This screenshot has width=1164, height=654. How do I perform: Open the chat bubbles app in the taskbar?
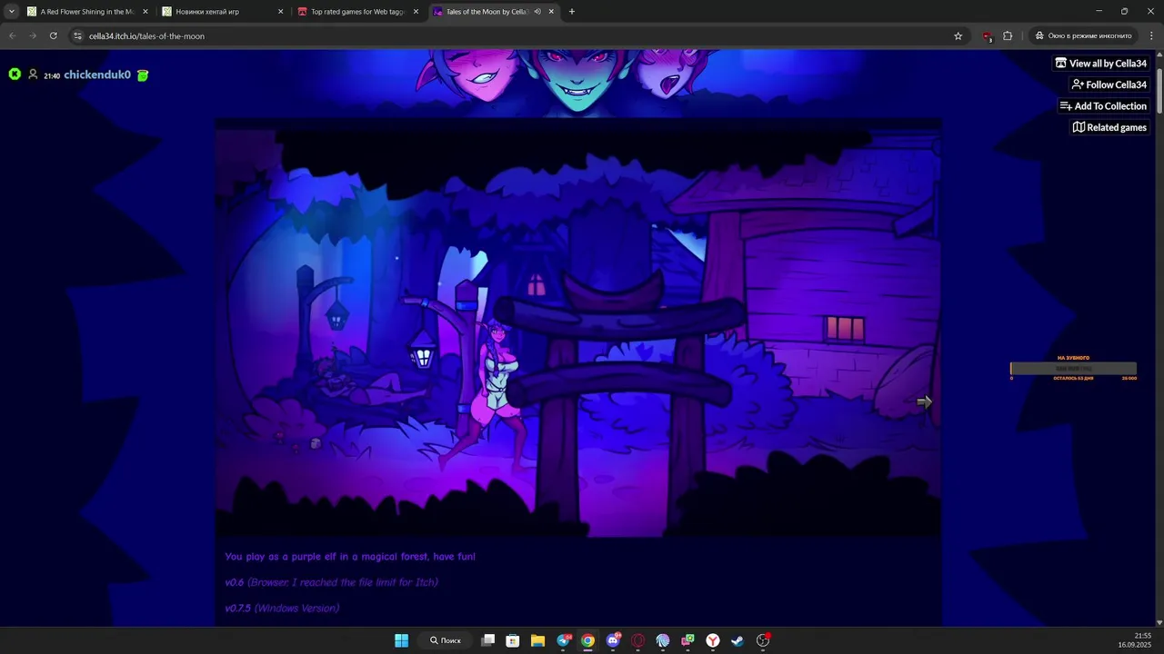(688, 640)
